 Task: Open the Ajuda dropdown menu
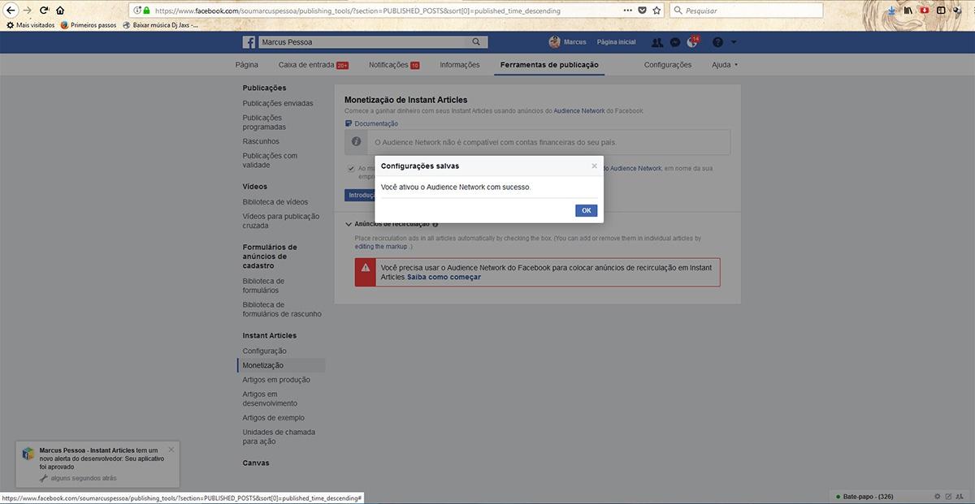[x=725, y=65]
